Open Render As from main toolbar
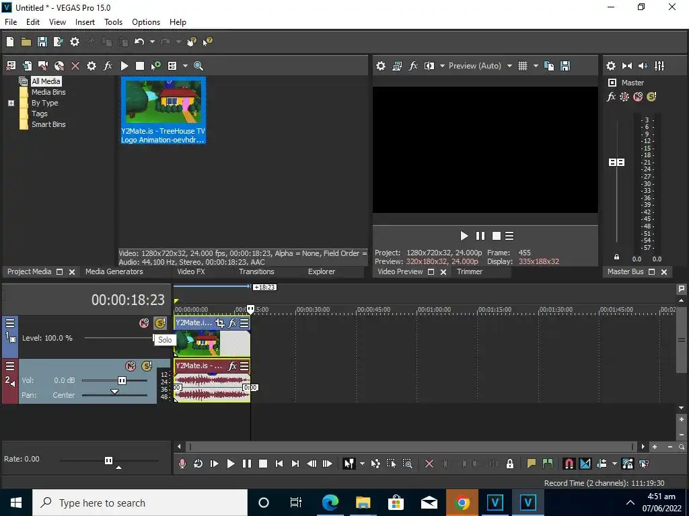Viewport: 689px width, 516px height. point(58,42)
